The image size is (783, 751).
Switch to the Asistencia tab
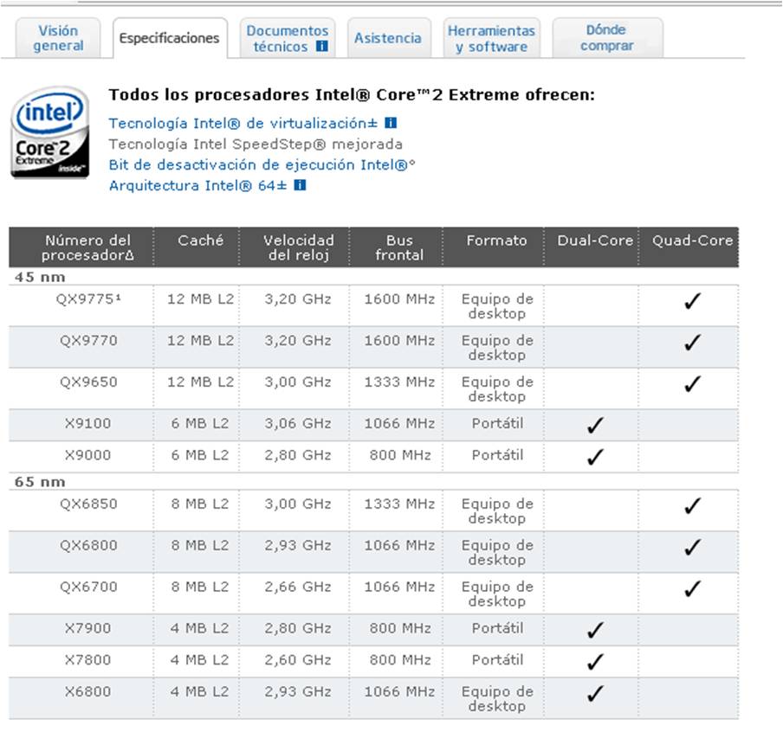[388, 38]
